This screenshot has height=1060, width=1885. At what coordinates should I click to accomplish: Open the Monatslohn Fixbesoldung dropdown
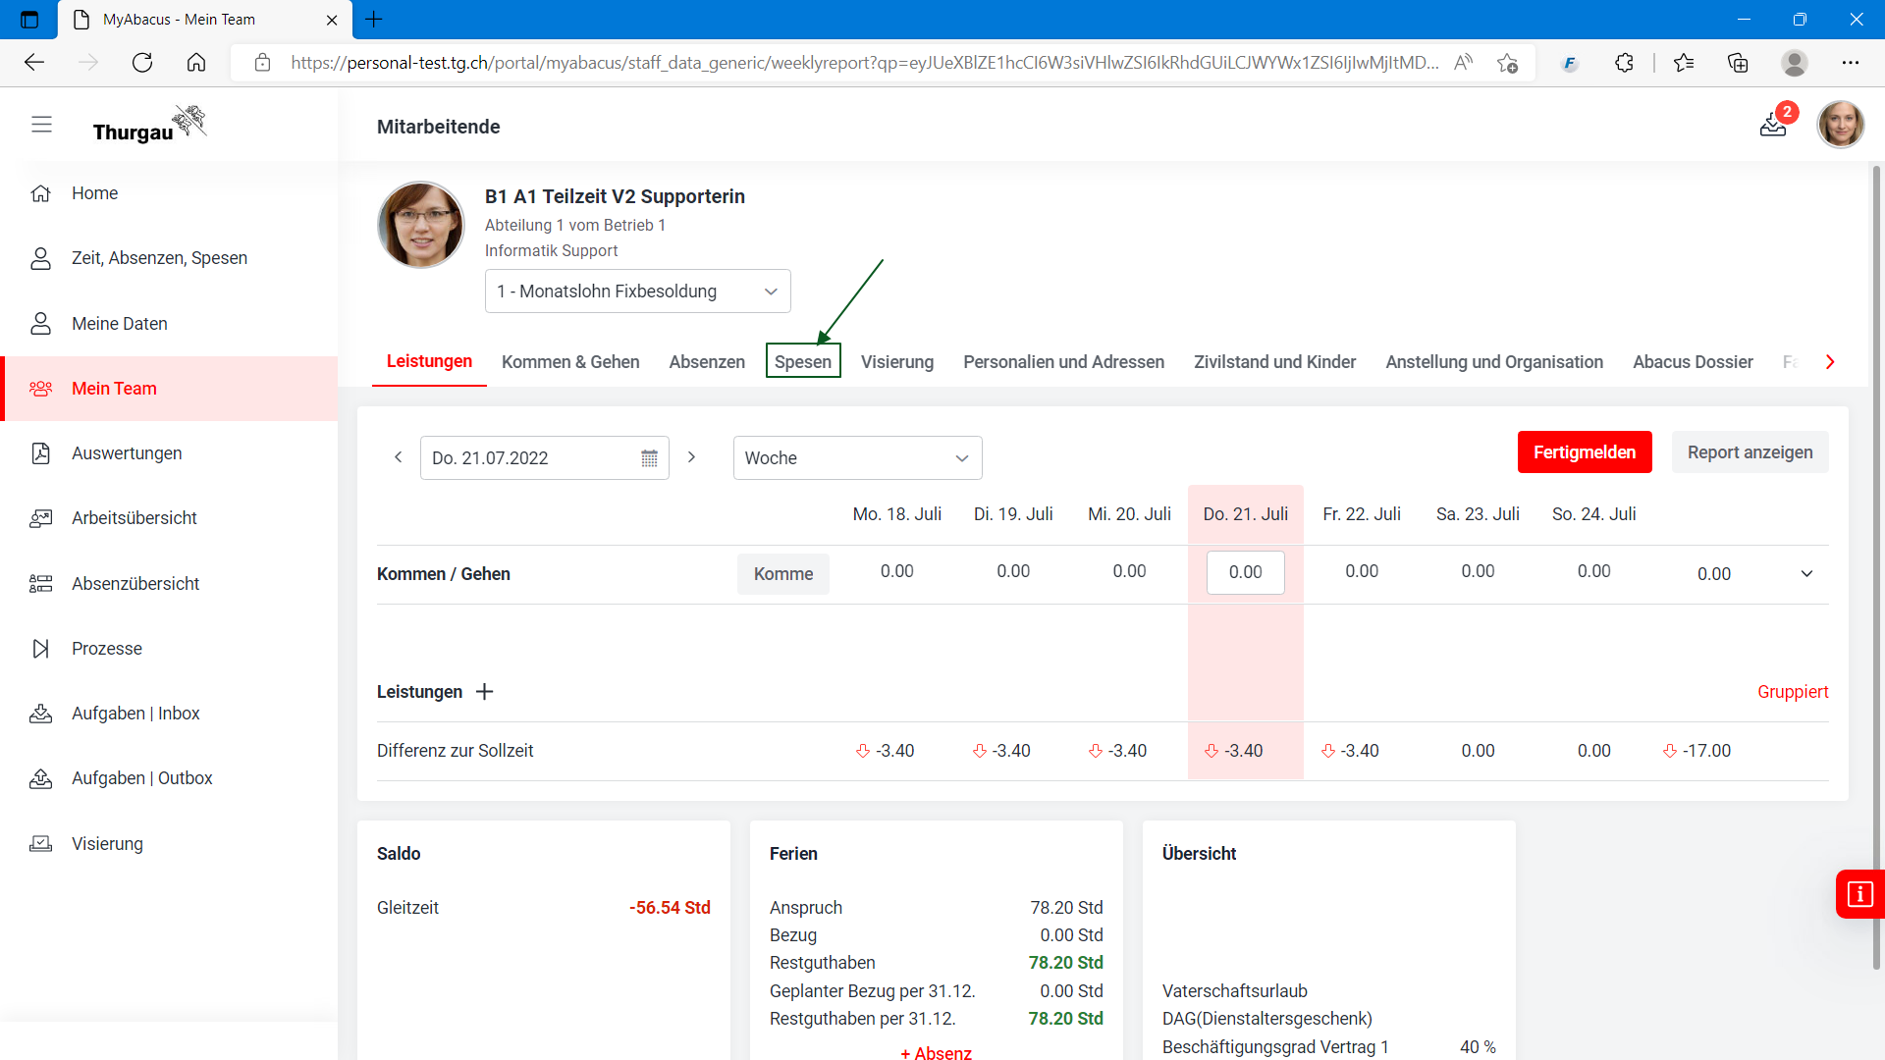coord(638,291)
